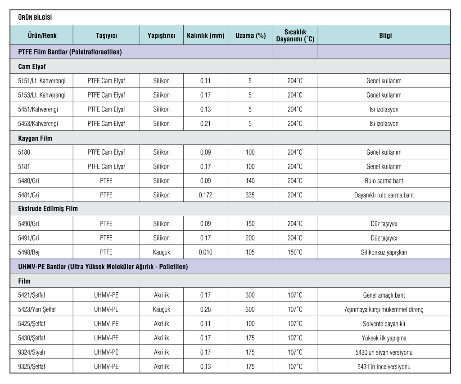Click empty purple cell below Sıcaklık Dayanımı header
This screenshot has height=384, width=461.
pos(295,52)
